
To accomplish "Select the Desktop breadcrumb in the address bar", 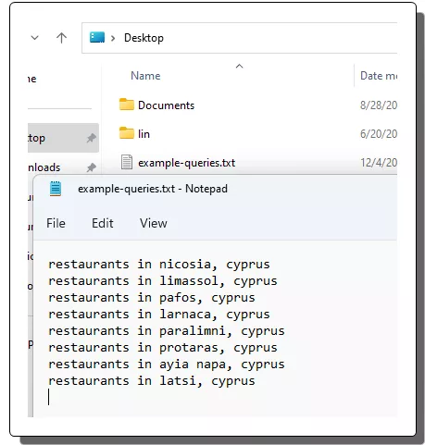I will coord(144,38).
